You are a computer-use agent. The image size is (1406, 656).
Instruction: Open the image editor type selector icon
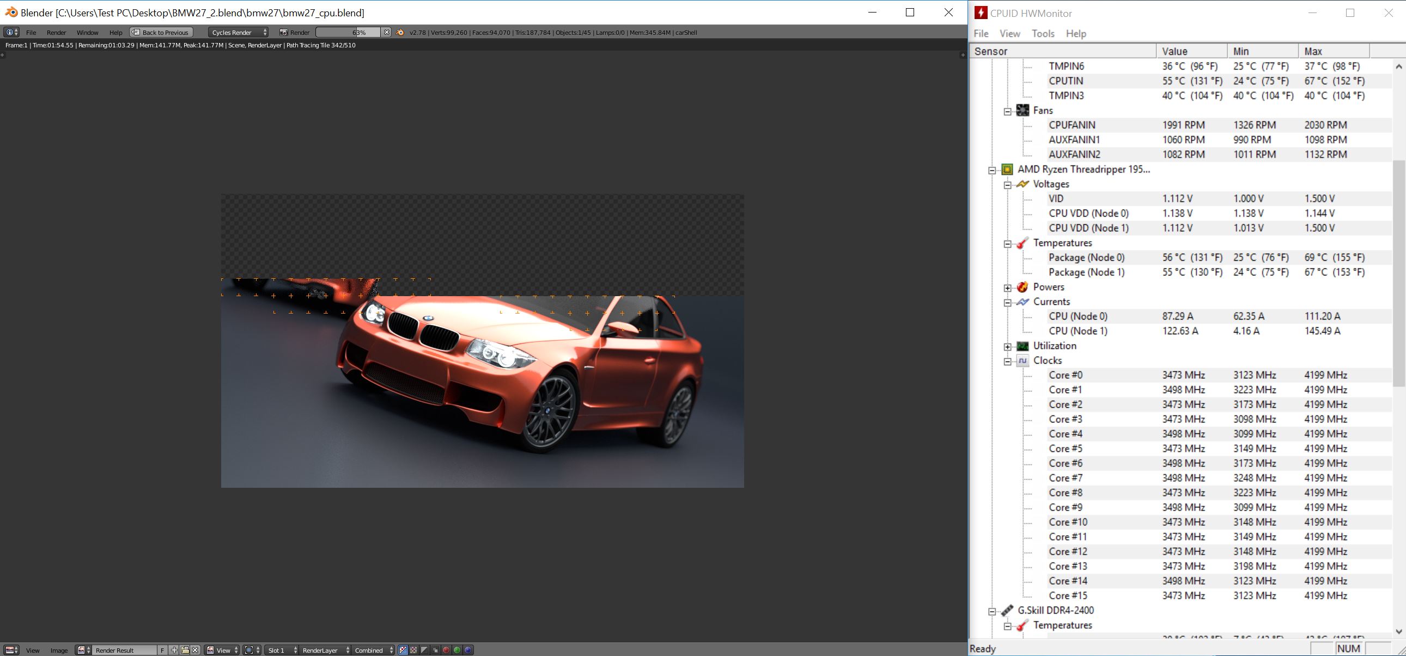pyautogui.click(x=11, y=650)
